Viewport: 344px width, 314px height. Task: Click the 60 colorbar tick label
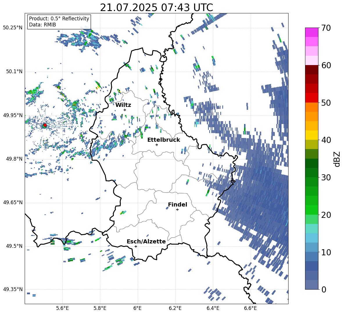tap(326, 65)
